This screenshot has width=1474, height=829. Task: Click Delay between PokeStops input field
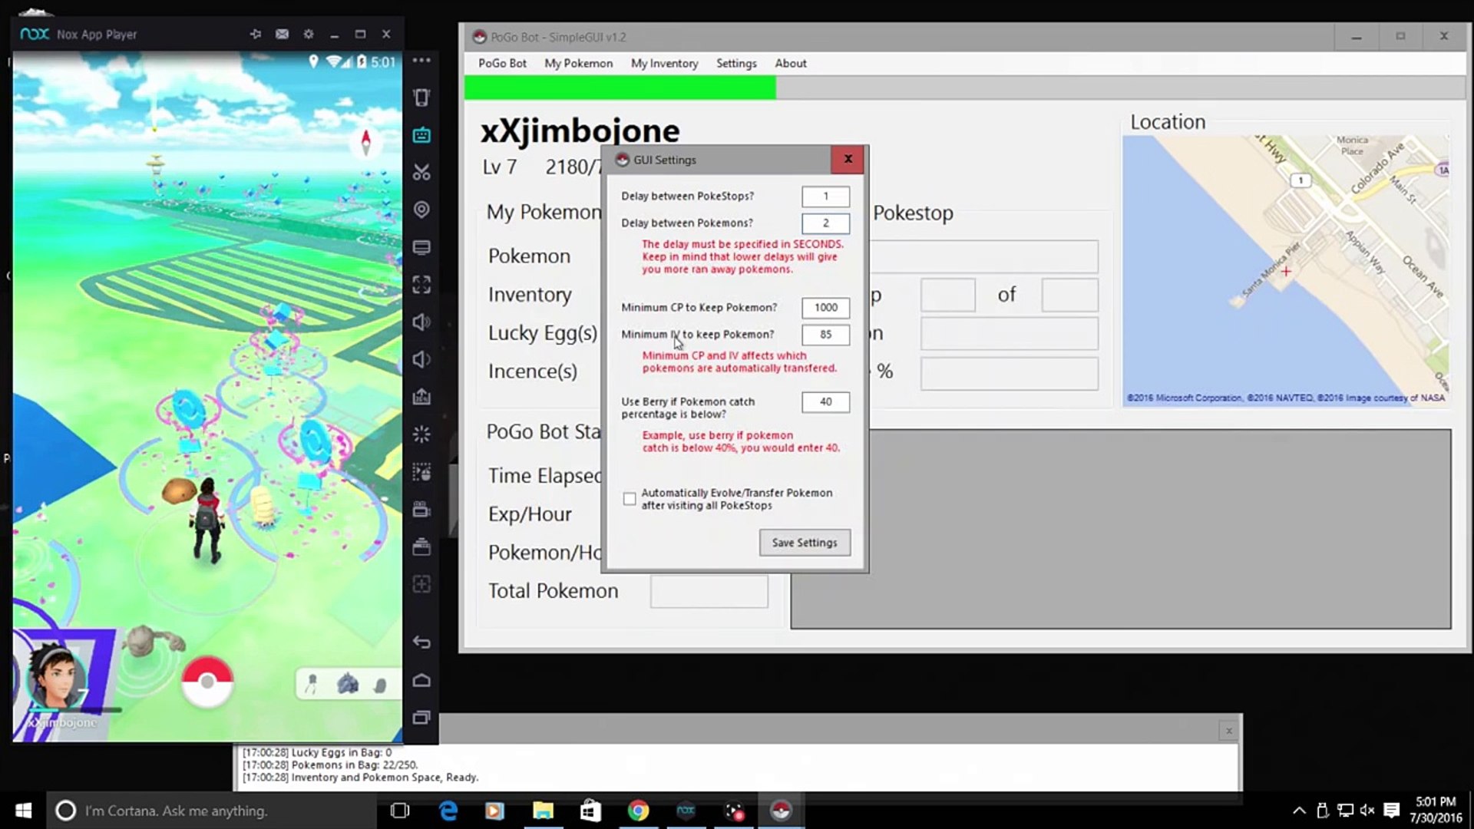click(x=825, y=196)
